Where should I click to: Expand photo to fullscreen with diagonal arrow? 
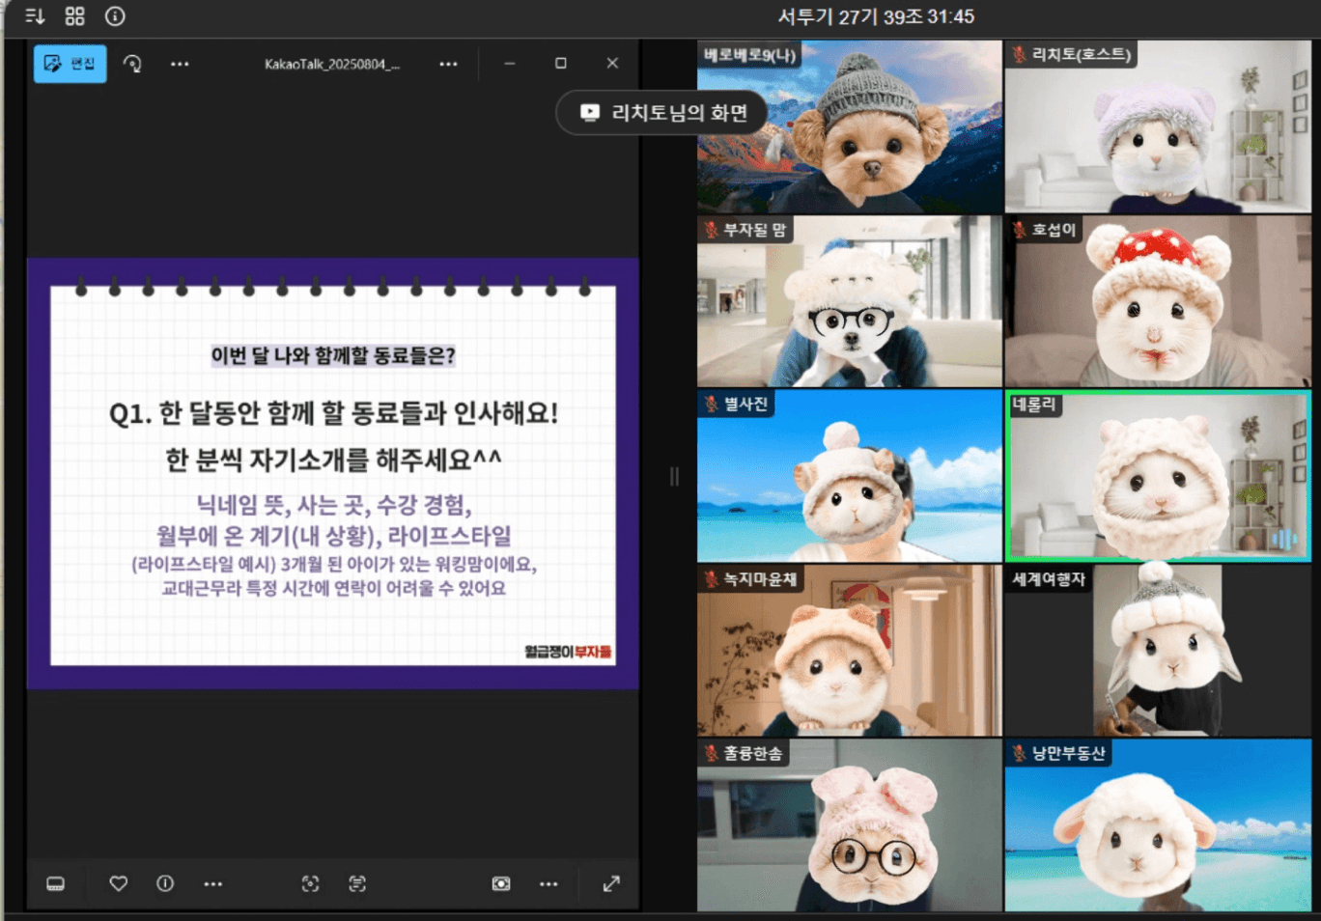pyautogui.click(x=611, y=883)
